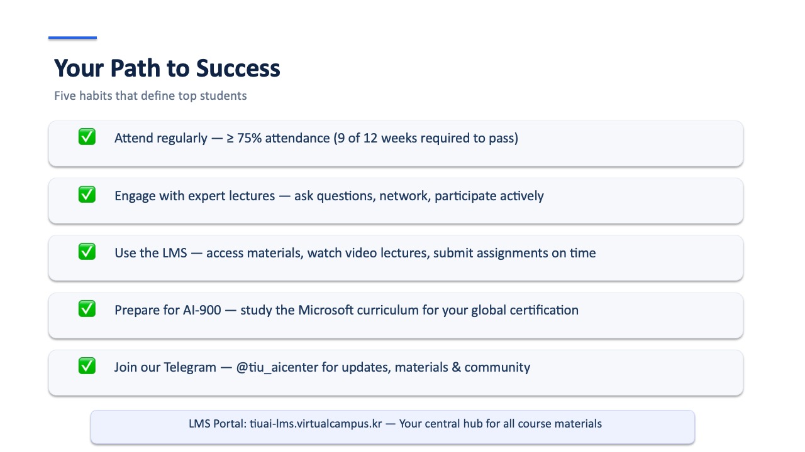
Task: Select the 'Use the LMS' text line
Action: pos(355,253)
